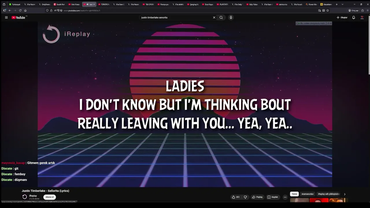The width and height of the screenshot is (370, 208).
Task: View site security padlock info
Action: coord(51,10)
